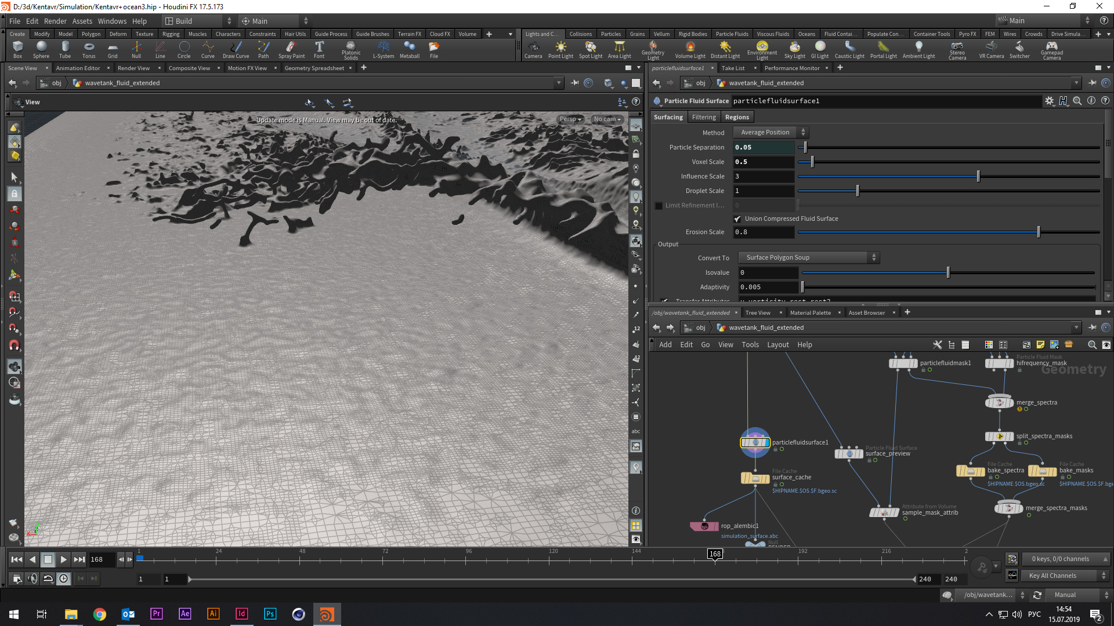Click the Gamepad Camera tool
Image resolution: width=1114 pixels, height=626 pixels.
[1051, 50]
